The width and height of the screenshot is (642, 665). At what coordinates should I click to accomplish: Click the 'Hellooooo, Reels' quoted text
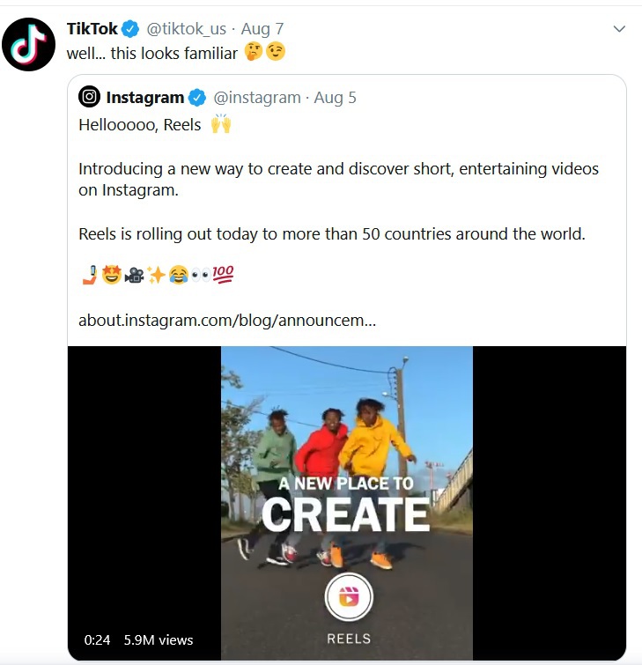pos(140,124)
